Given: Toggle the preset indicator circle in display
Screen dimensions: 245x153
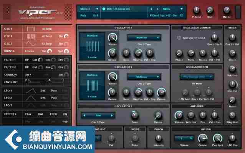Looking at the screenshot, I should click(104, 9).
